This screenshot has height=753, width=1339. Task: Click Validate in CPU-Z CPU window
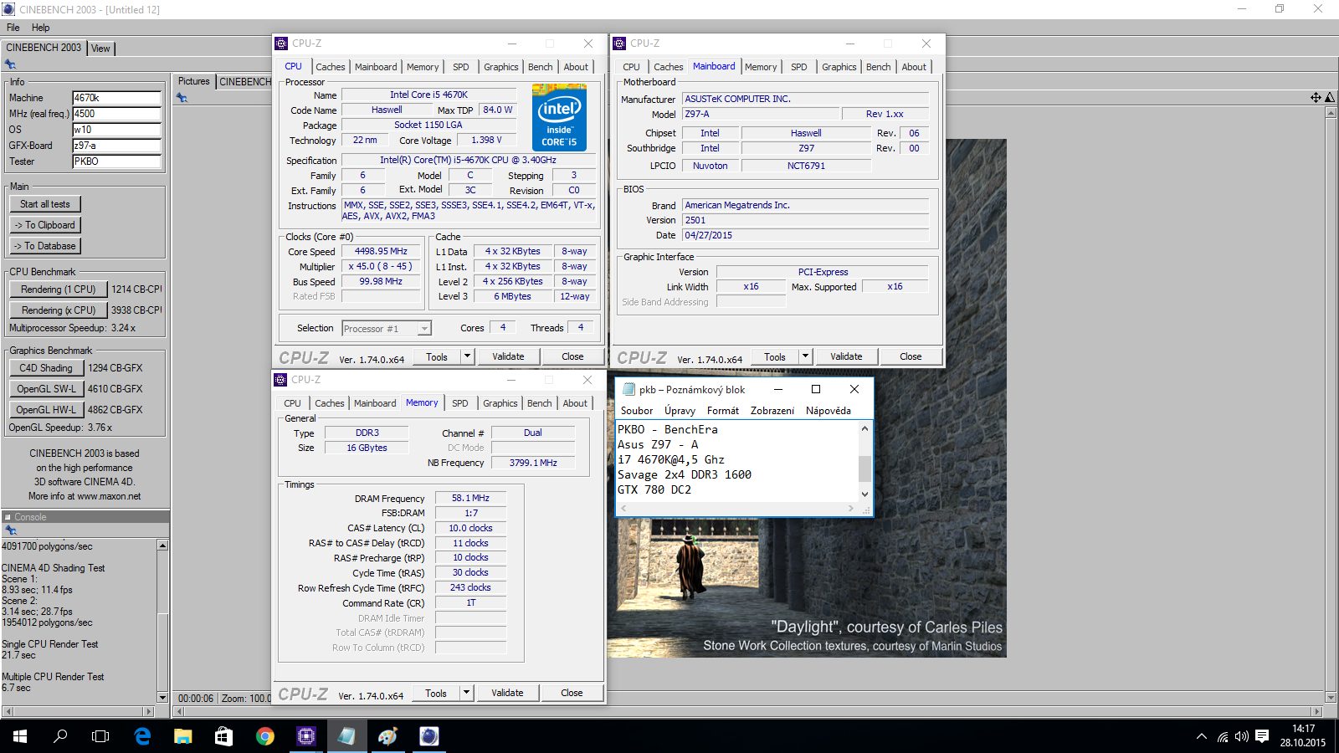click(x=508, y=356)
